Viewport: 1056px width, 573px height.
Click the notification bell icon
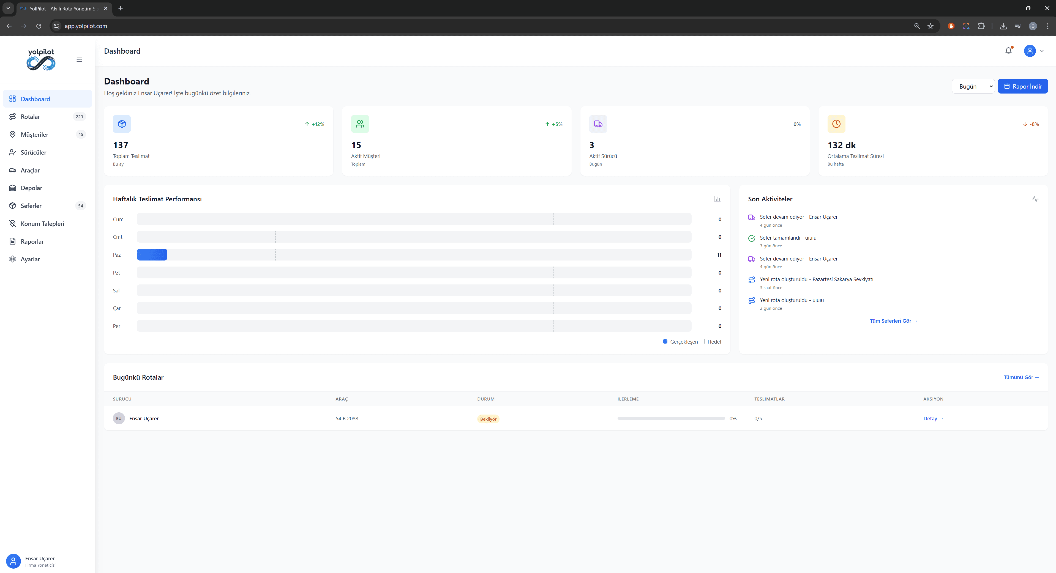pos(1008,51)
